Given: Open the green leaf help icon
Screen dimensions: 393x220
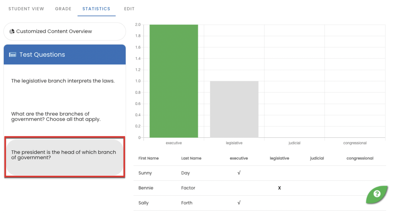Looking at the screenshot, I should pos(377,194).
